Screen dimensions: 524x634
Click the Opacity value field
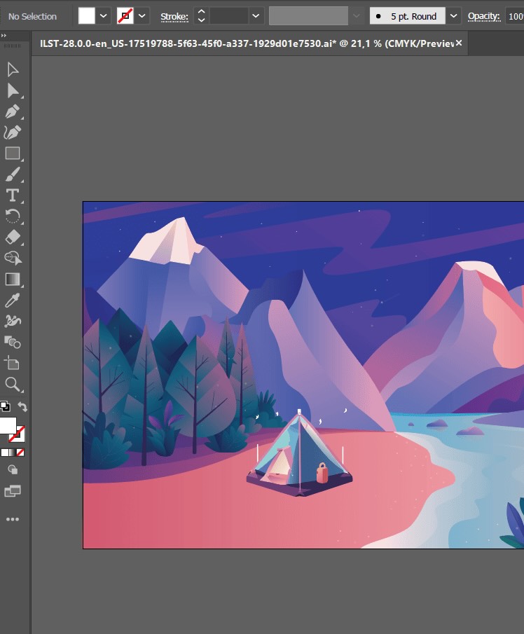click(x=515, y=16)
